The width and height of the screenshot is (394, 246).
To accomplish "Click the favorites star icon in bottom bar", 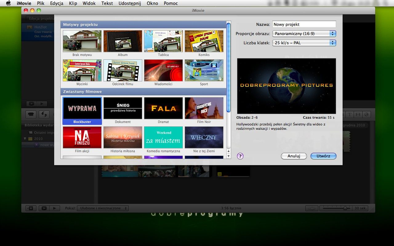I will pyautogui.click(x=31, y=208).
